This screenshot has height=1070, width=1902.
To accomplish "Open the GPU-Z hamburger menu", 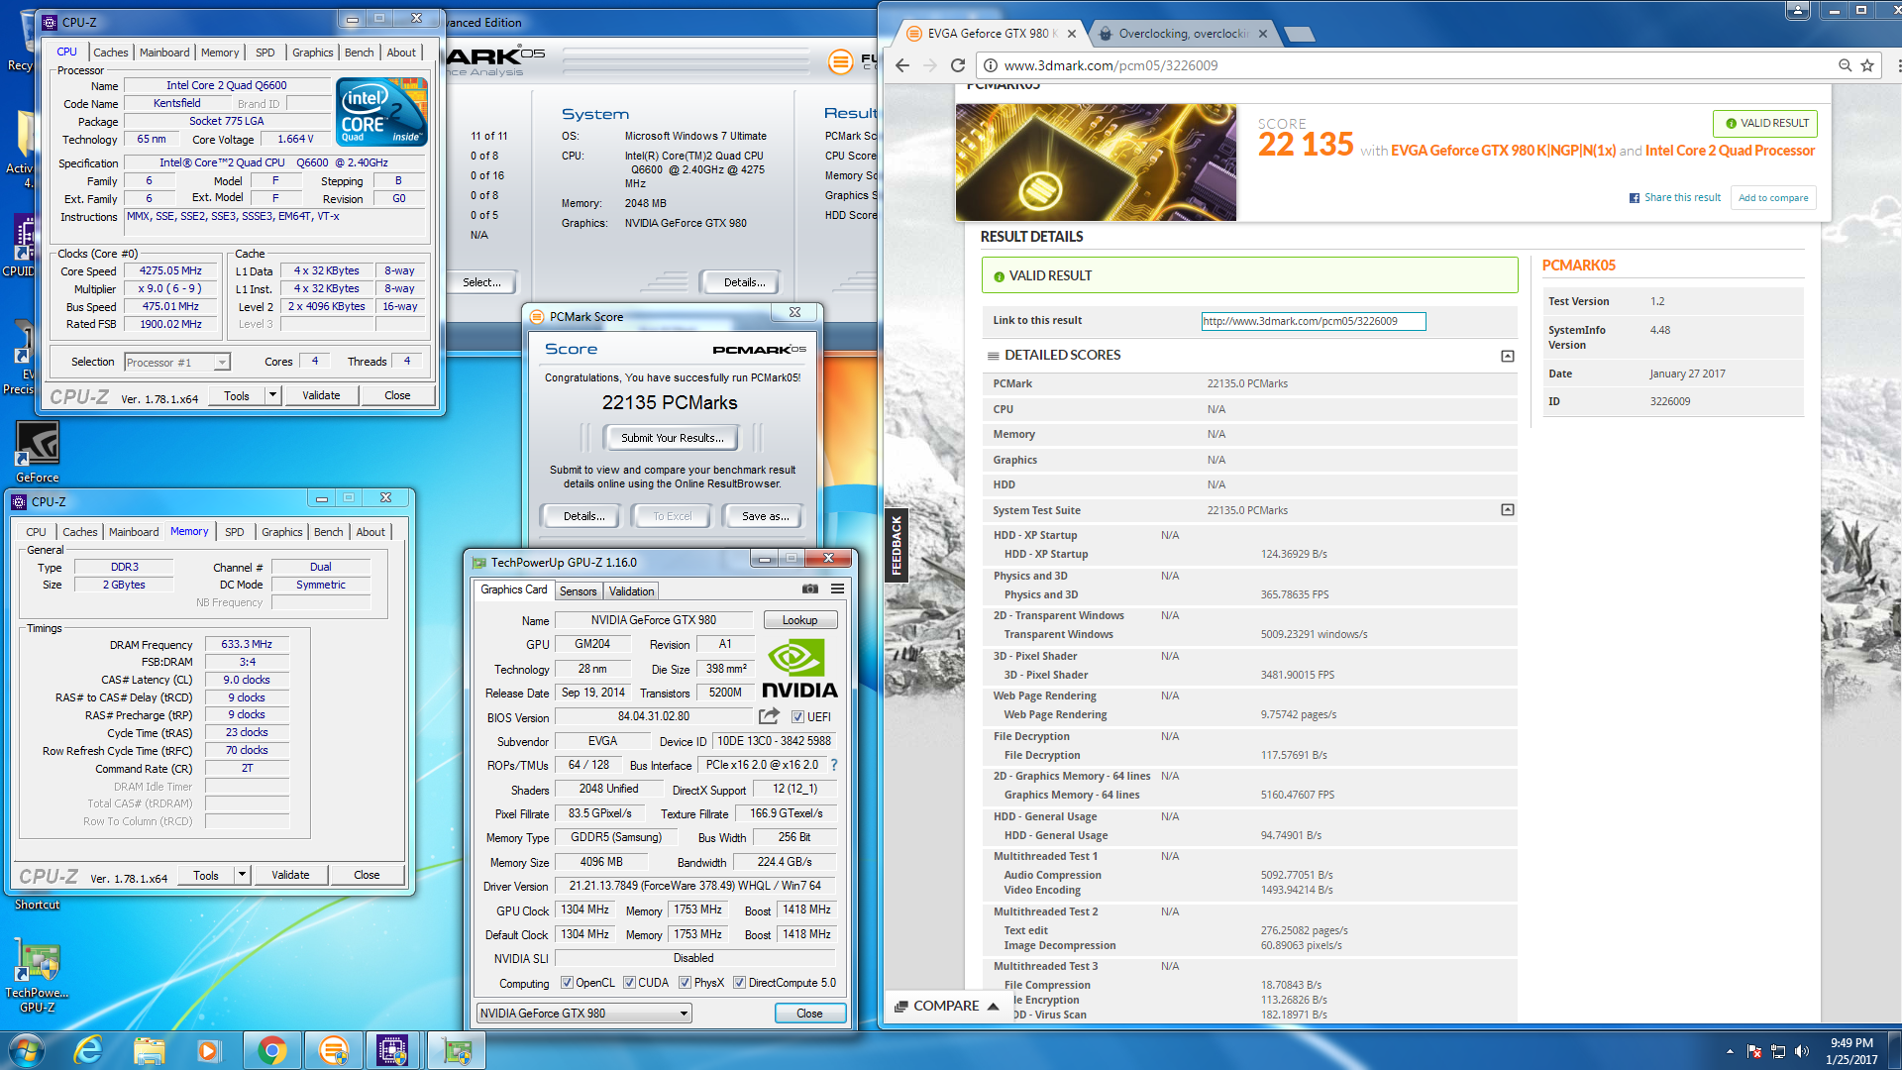I will 837,588.
